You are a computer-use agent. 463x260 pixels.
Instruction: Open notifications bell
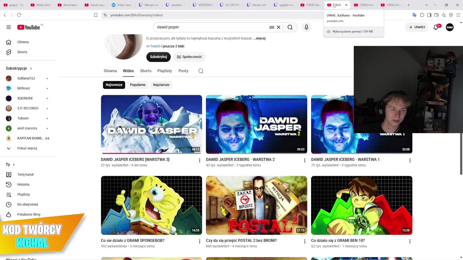(436, 27)
